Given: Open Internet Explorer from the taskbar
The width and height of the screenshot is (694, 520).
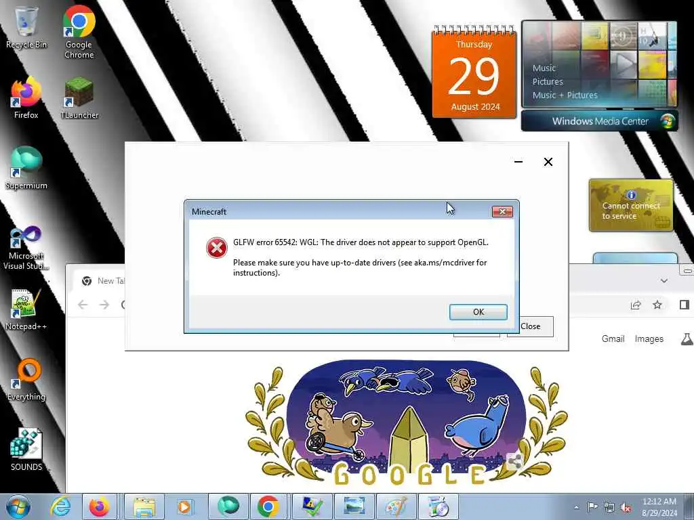Looking at the screenshot, I should tap(60, 506).
